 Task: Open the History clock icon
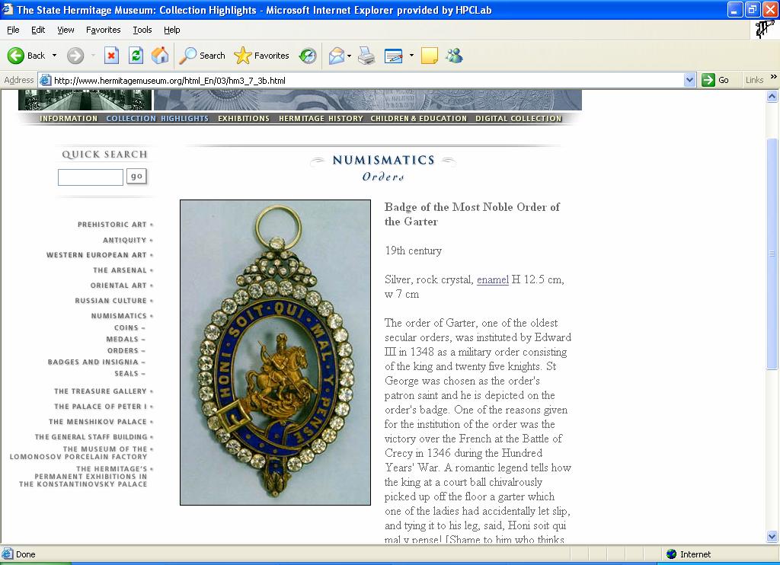point(308,56)
